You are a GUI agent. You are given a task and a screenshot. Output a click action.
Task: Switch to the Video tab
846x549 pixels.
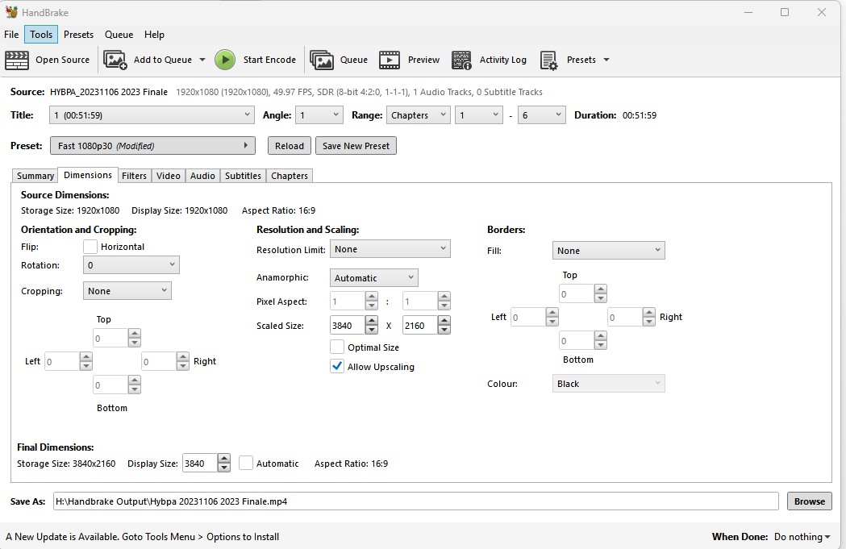tap(169, 176)
